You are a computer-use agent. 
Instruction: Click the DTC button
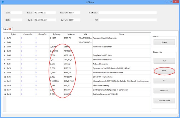point(164,81)
